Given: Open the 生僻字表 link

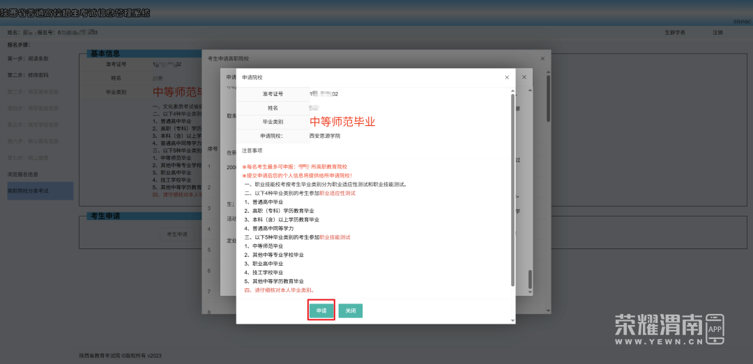Looking at the screenshot, I should click(674, 33).
